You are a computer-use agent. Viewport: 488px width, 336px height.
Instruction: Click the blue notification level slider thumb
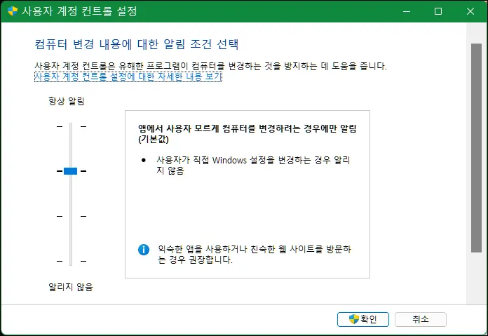70,171
